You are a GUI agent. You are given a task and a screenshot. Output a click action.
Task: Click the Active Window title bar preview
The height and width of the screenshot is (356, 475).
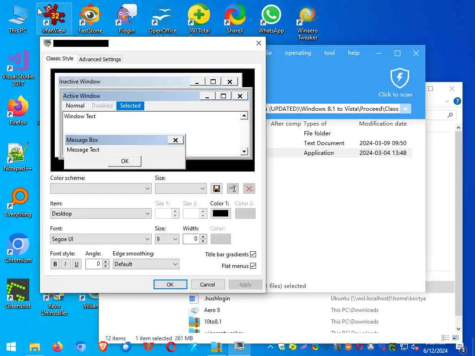[x=130, y=96]
